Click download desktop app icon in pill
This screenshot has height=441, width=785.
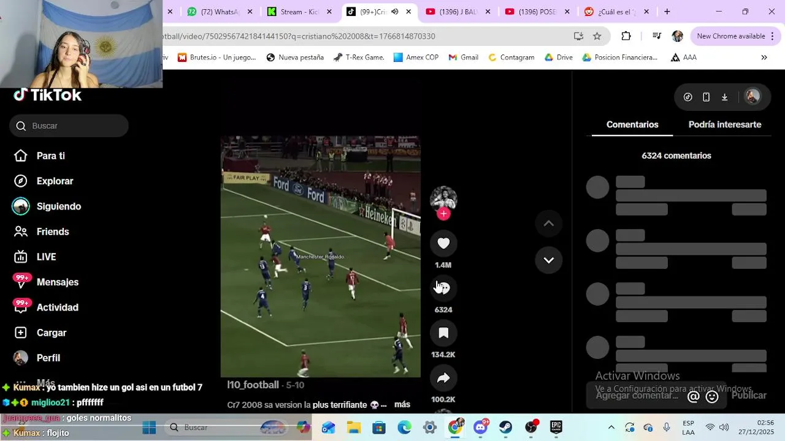[724, 97]
